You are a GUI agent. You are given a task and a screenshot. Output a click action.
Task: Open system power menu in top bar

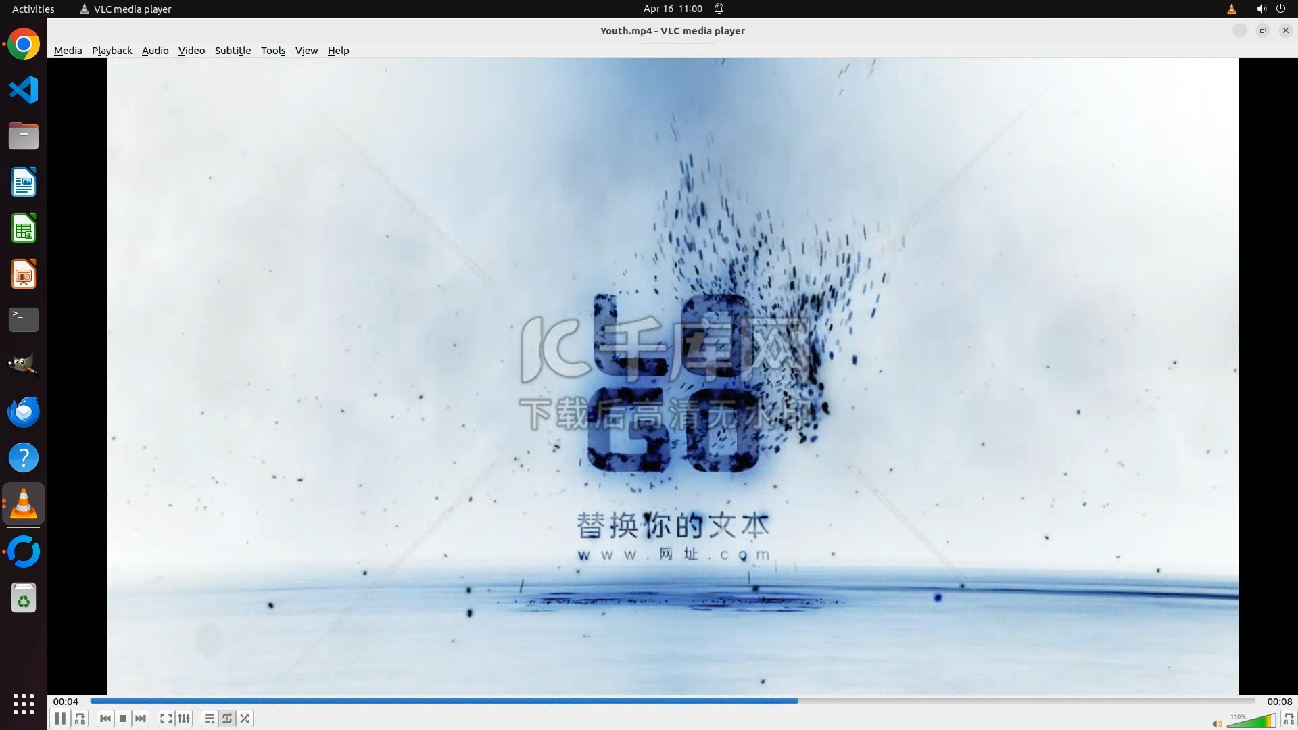[1280, 9]
